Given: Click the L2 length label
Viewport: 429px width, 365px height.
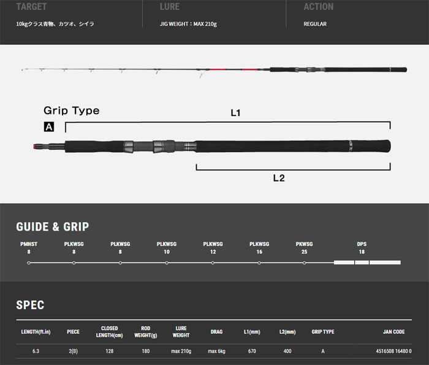Looking at the screenshot, I should (279, 179).
